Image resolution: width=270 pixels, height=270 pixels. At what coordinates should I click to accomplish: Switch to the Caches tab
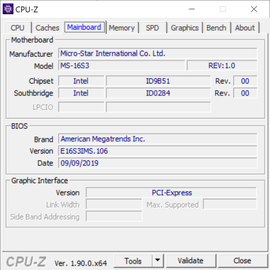tap(47, 28)
